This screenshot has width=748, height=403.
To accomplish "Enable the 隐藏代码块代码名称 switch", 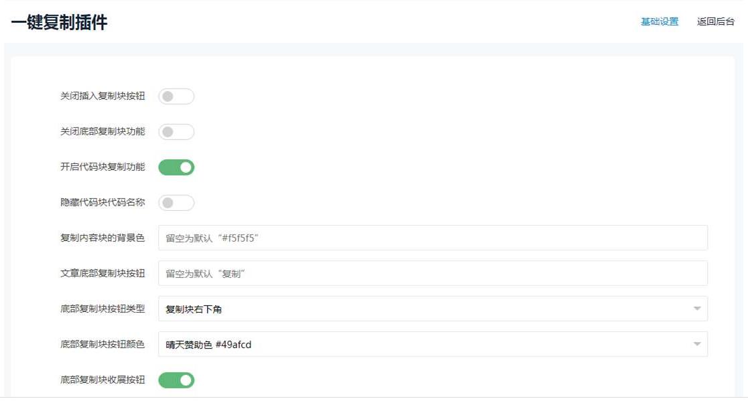I will pyautogui.click(x=176, y=203).
